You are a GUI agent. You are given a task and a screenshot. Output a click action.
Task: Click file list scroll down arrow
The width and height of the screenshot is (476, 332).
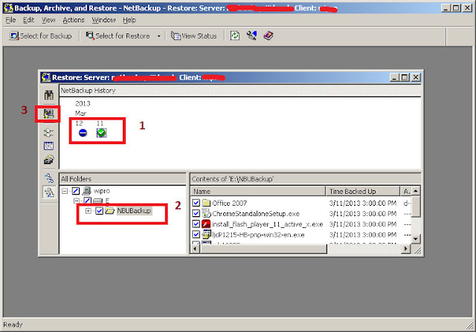[416, 239]
